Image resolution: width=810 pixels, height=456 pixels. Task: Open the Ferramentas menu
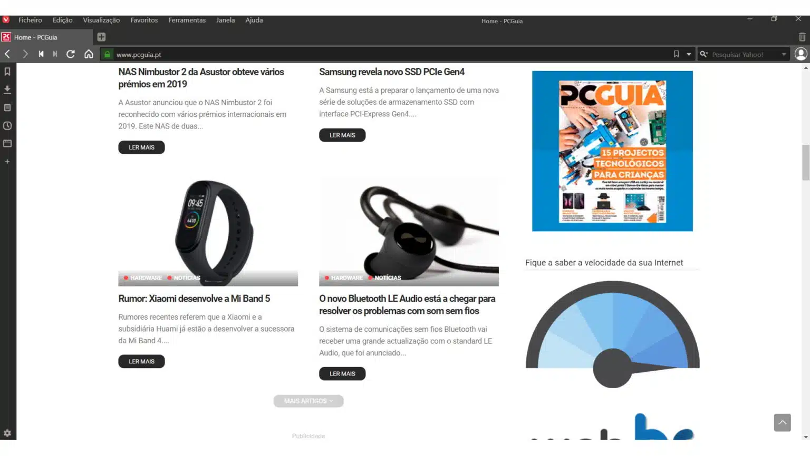point(187,20)
